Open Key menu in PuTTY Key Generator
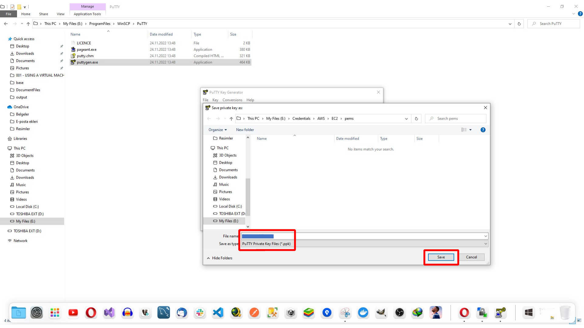 [x=215, y=100]
